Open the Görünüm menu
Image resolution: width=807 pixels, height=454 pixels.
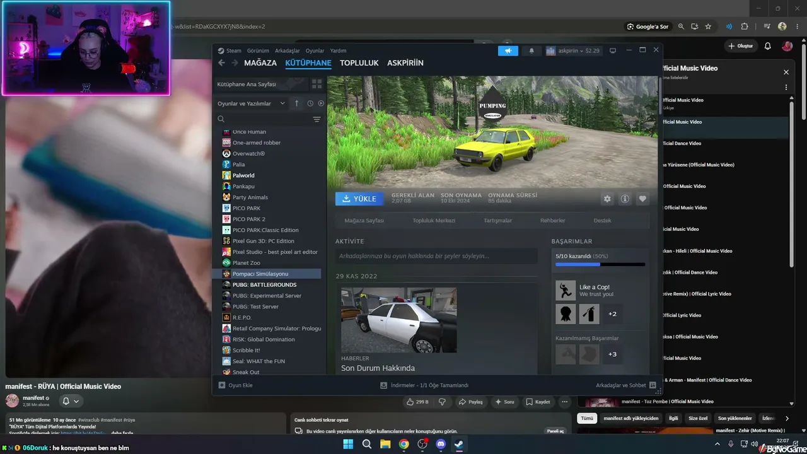(258, 50)
